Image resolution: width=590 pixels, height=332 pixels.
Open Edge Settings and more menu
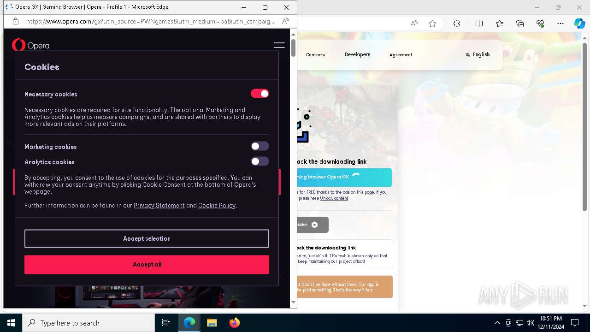coord(560,24)
